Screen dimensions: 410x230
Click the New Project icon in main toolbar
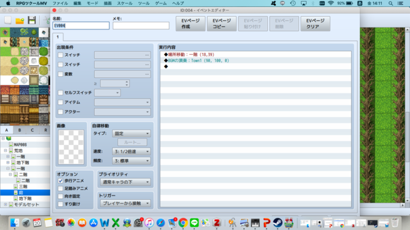(x=8, y=20)
